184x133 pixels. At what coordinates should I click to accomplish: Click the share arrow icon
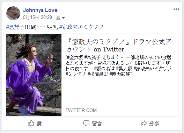143,123
